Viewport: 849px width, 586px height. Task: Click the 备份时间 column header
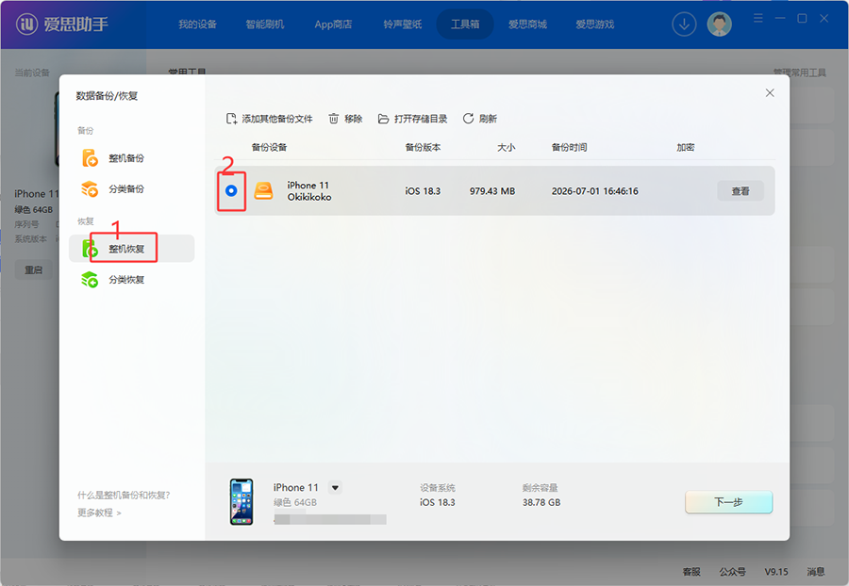click(x=569, y=147)
